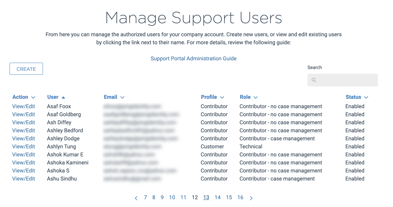393x207 pixels.
Task: Click the search magnifier icon
Action: click(x=314, y=80)
